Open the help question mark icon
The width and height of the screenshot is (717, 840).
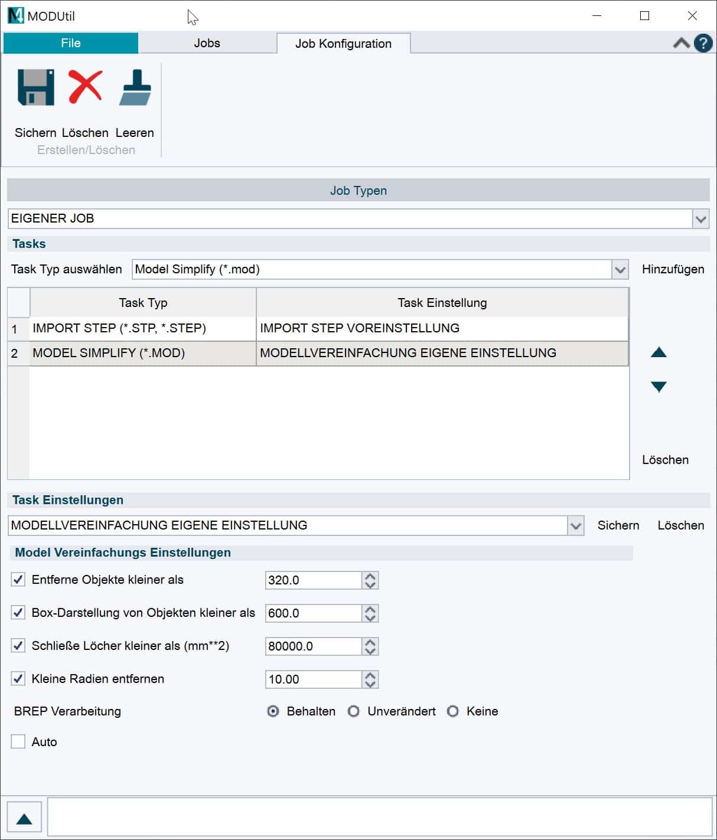tap(702, 43)
